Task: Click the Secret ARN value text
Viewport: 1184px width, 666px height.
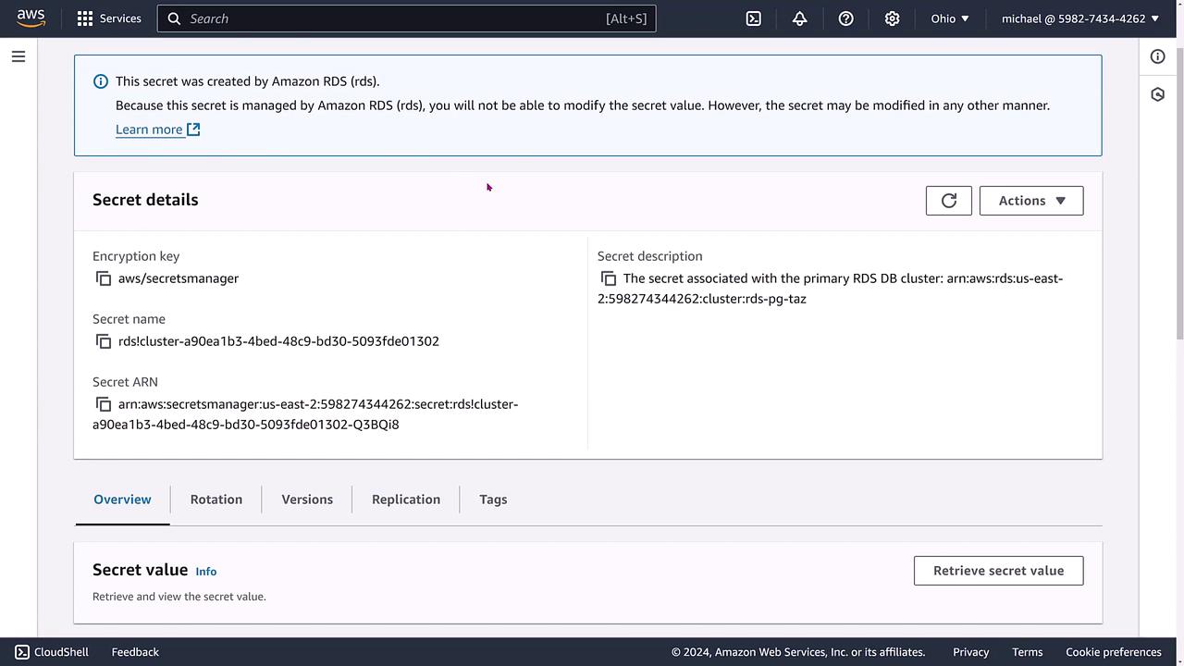Action: pos(305,414)
